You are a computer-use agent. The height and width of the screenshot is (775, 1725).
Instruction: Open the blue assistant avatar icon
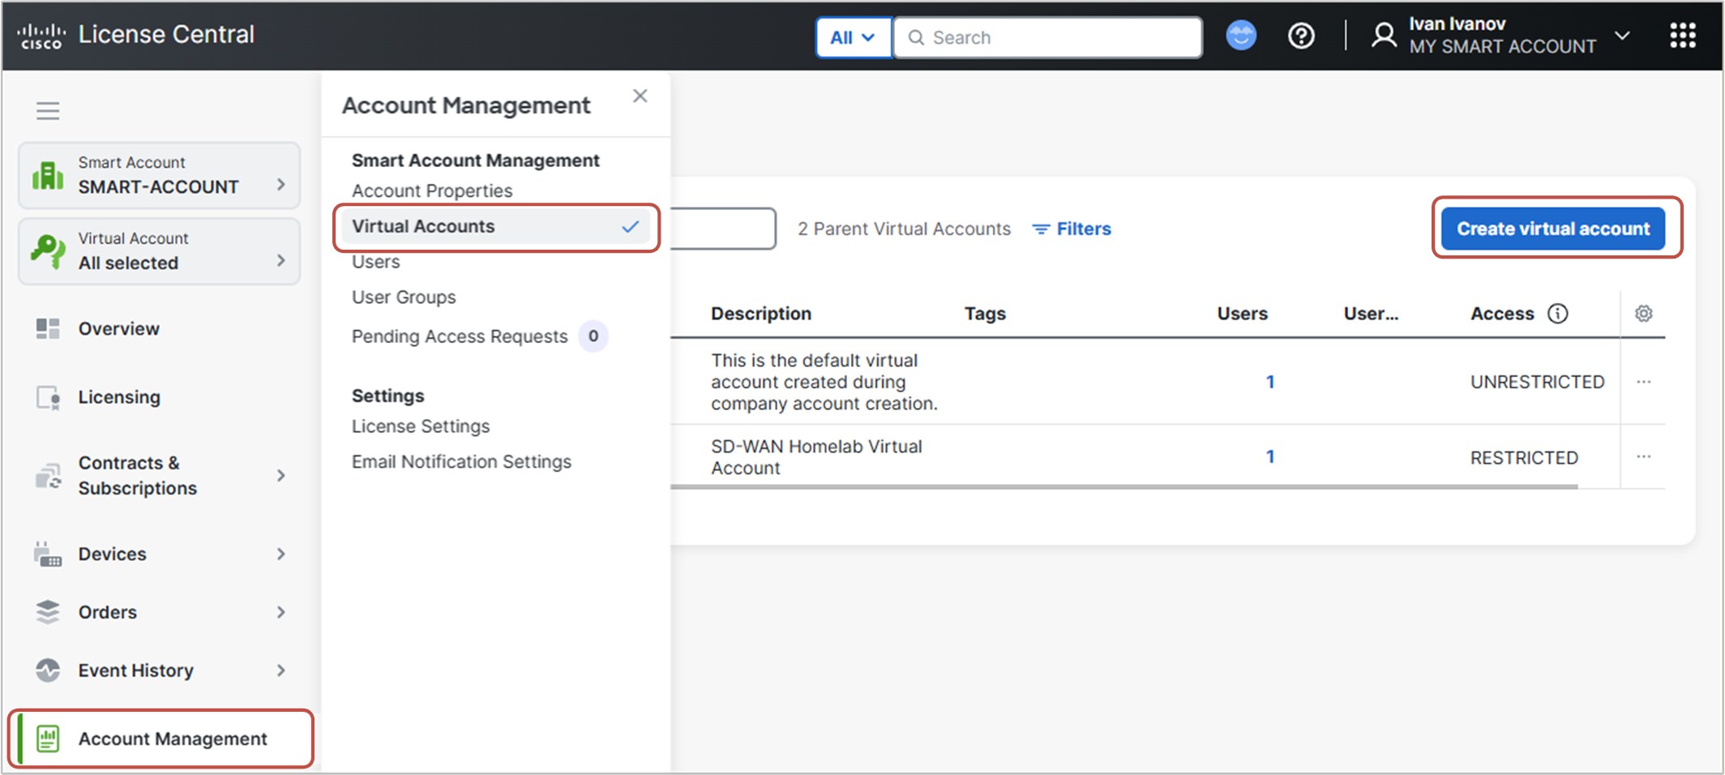(x=1240, y=36)
